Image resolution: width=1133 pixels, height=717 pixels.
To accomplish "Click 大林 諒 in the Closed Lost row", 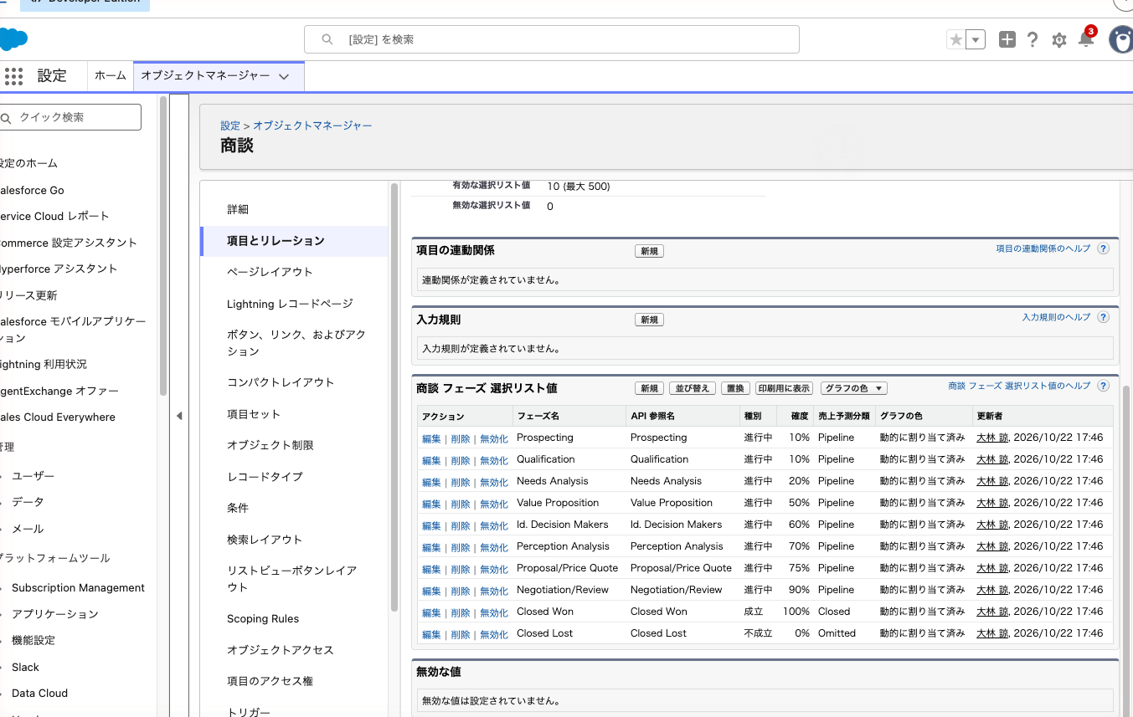I will click(992, 633).
